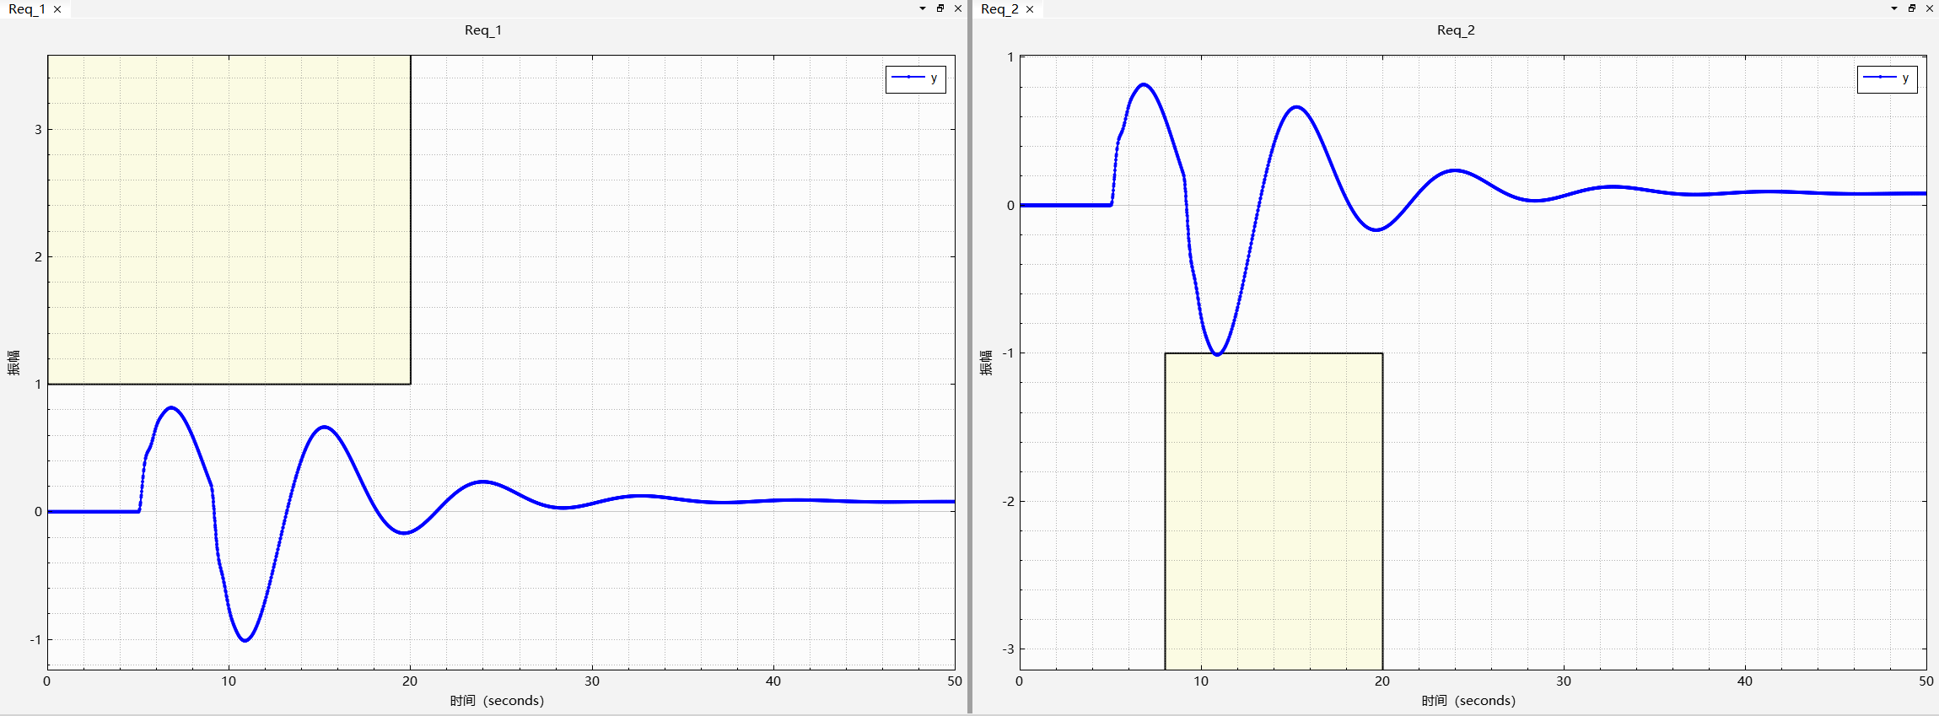Click the 时间 (seconds) axis label in Req_1

(497, 701)
